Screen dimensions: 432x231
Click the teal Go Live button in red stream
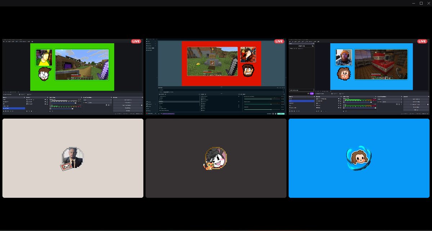point(281,114)
